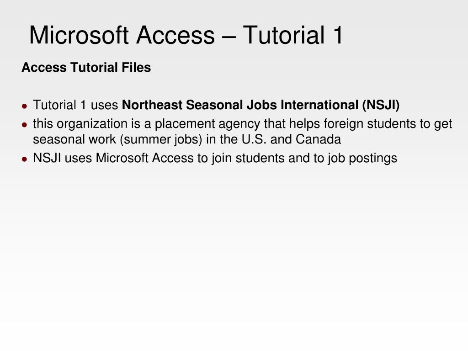Click the '(NSJI)' abbreviation in bold
This screenshot has width=468, height=351.
click(x=381, y=105)
